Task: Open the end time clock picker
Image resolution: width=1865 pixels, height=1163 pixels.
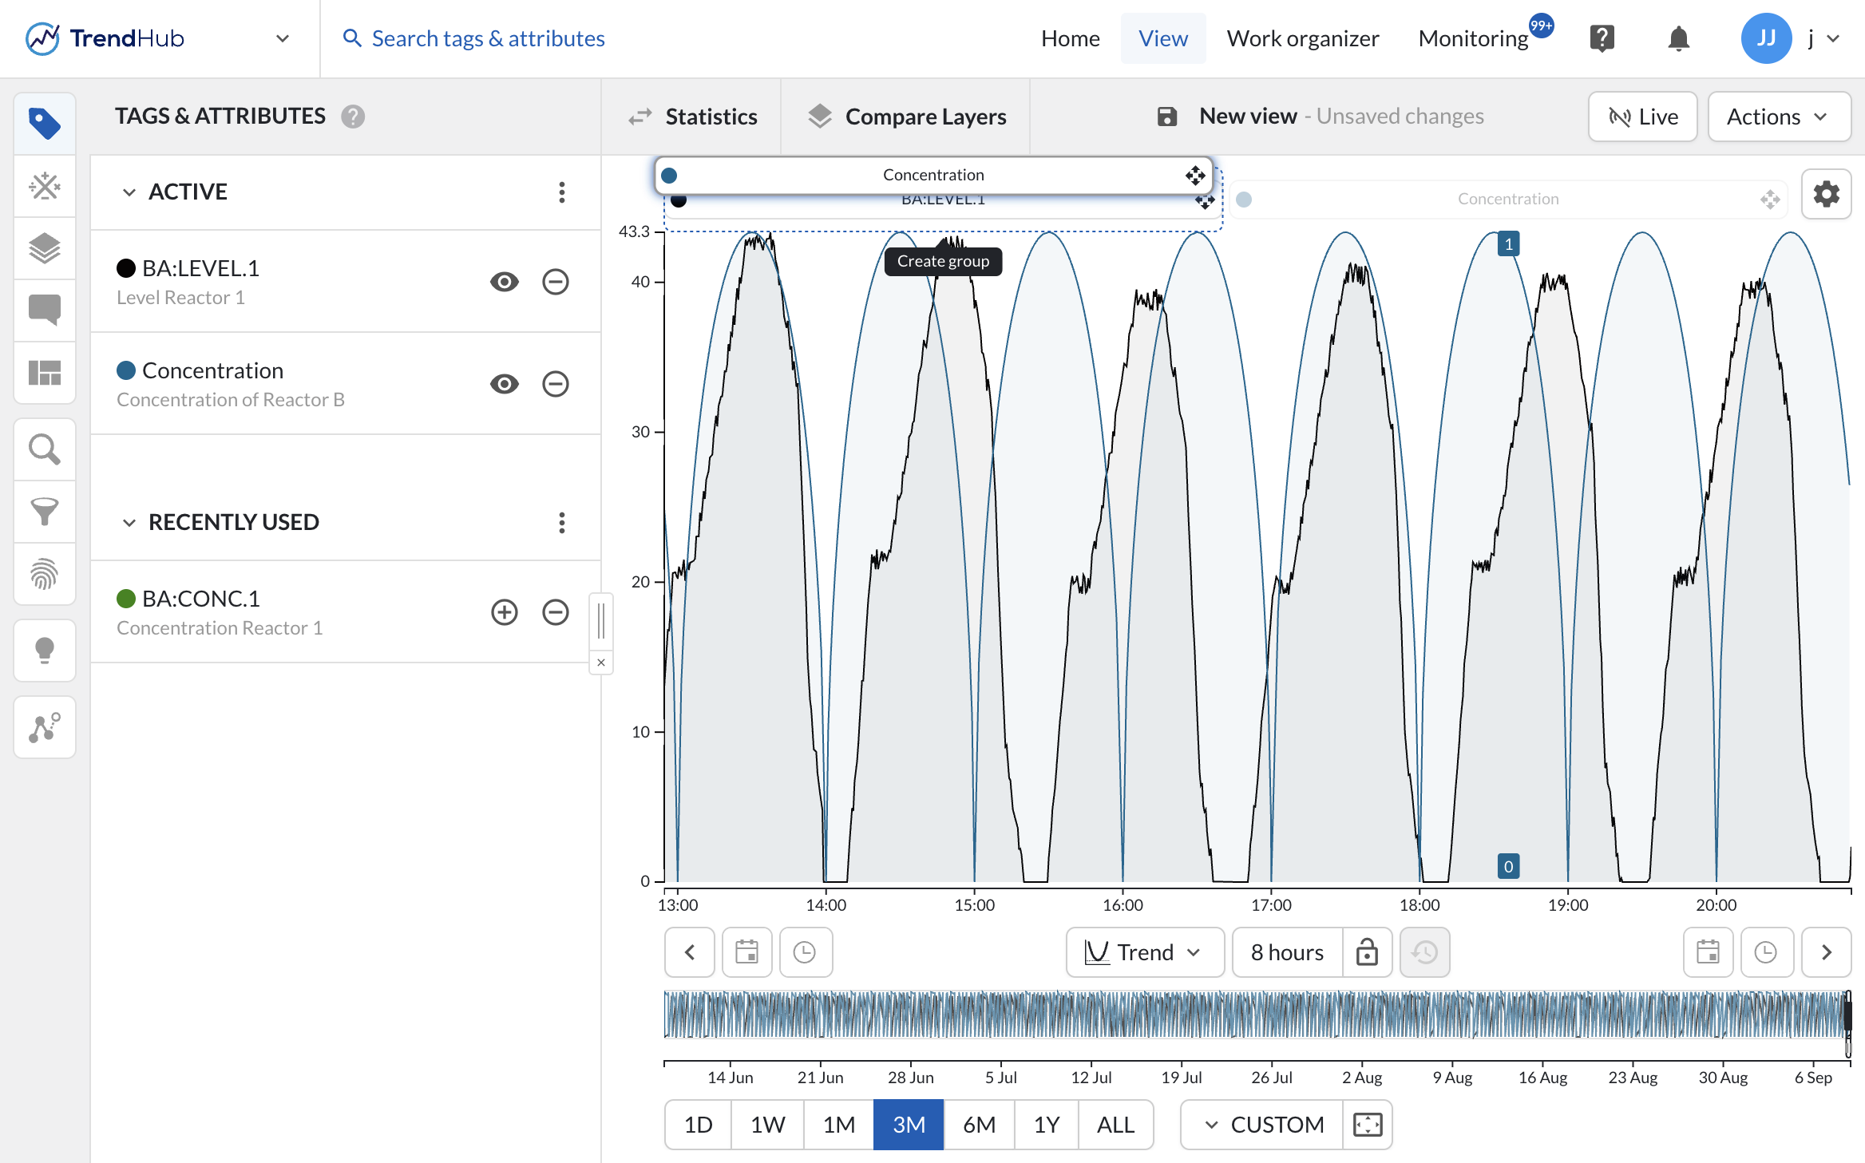Action: pyautogui.click(x=1766, y=952)
